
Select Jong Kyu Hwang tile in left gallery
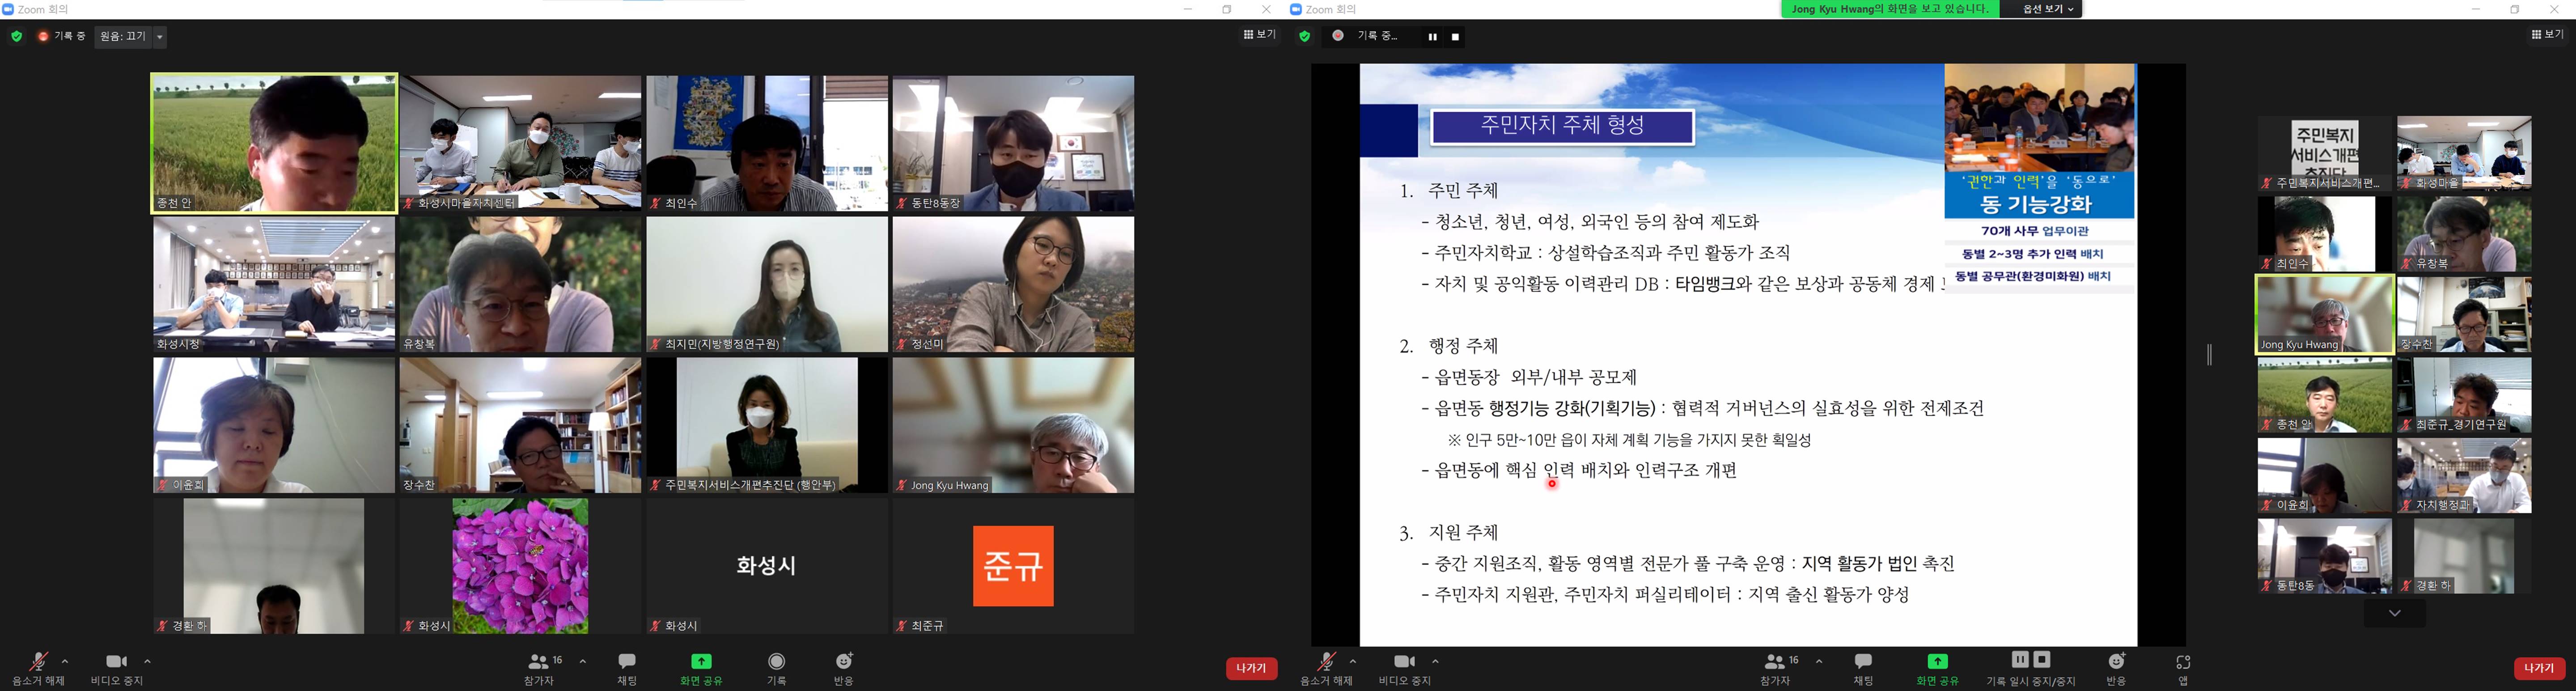1013,425
